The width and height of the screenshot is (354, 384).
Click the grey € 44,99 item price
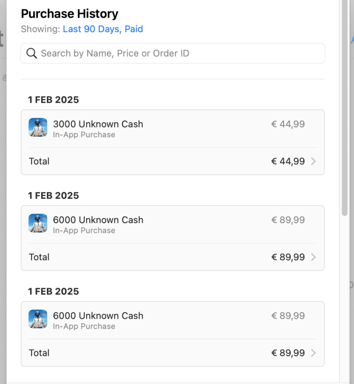point(288,124)
